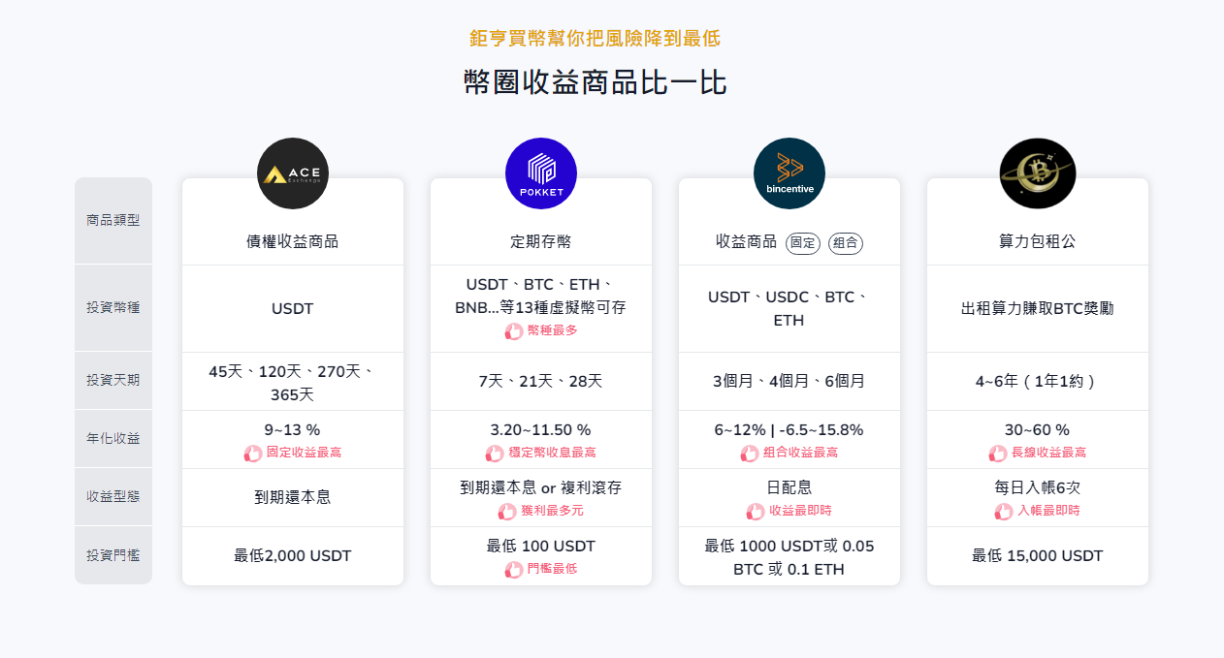Click the 算力包租公 product title
The height and width of the screenshot is (658, 1224).
pos(1037,241)
